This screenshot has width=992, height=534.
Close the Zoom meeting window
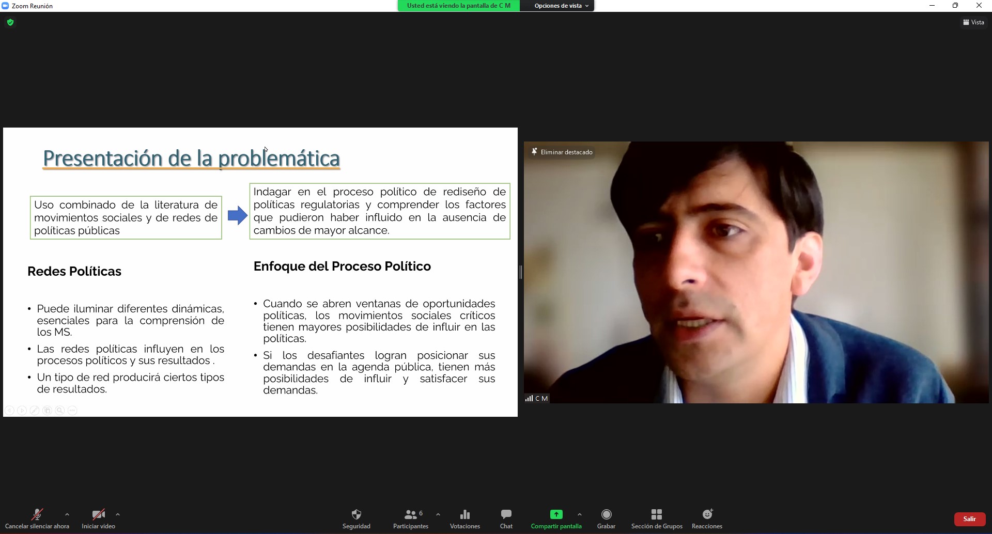979,6
